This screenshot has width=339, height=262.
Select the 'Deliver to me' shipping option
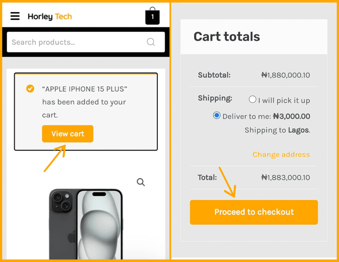coord(218,115)
